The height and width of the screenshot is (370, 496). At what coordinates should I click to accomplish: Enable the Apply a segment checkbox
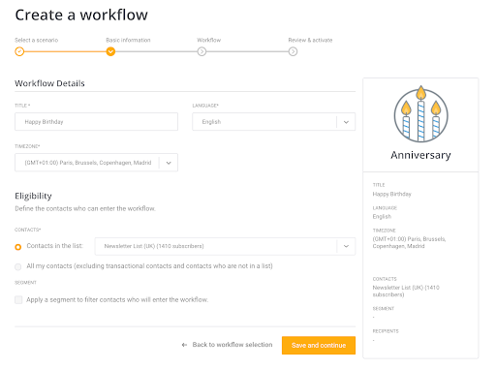[x=18, y=300]
